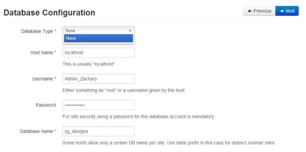Click into the Password field

pos(98,105)
